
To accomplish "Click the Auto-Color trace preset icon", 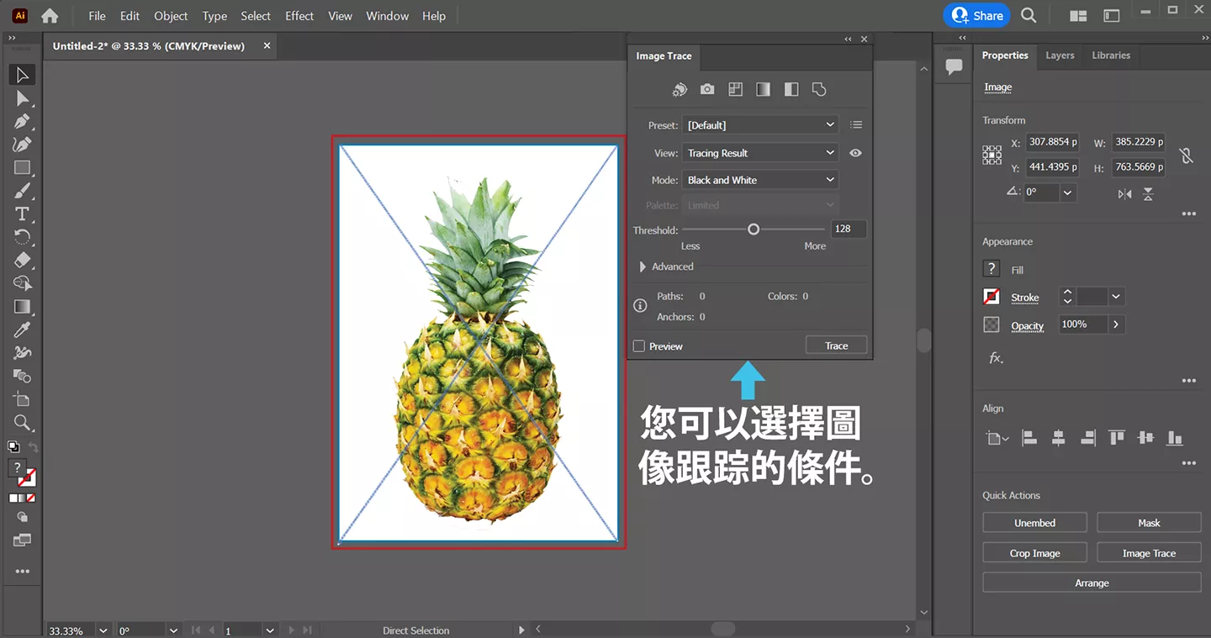I will [x=680, y=89].
